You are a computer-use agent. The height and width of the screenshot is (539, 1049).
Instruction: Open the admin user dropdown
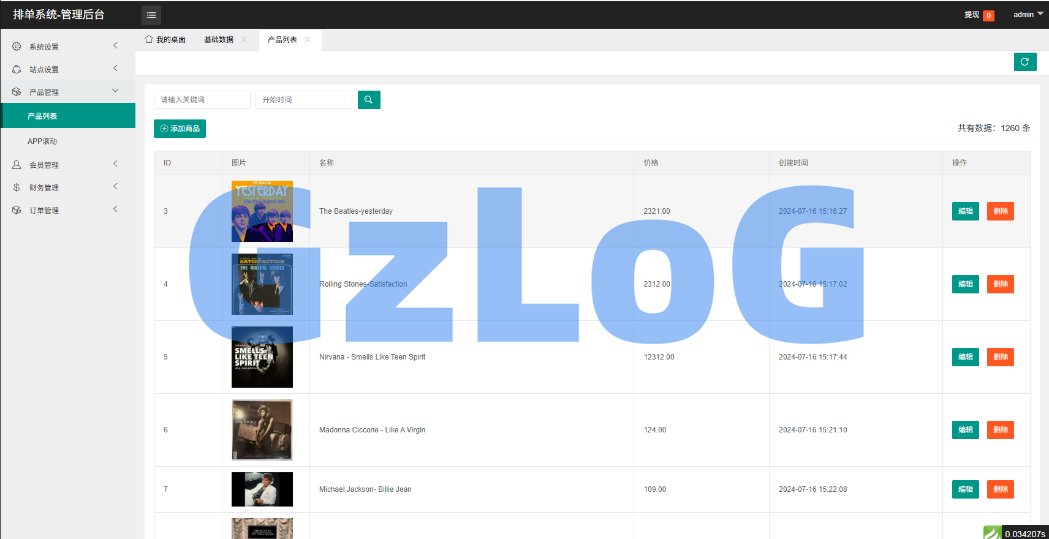point(1028,15)
